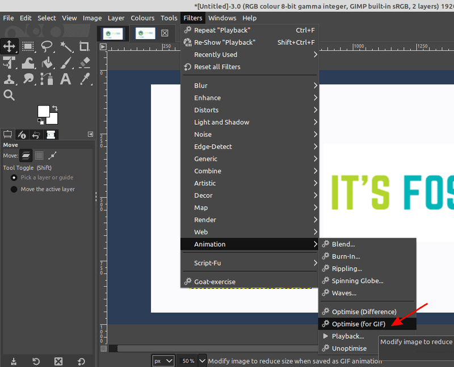Select the Zoom magnifier tool
The image size is (454, 367).
9,95
